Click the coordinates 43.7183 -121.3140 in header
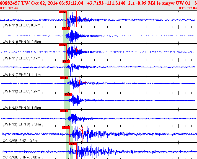This screenshot has width=197, height=159. coord(107,3)
